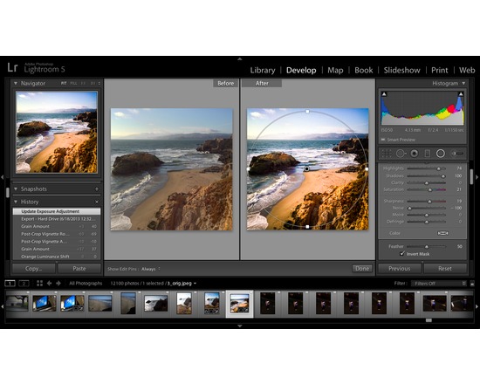Viewport: 480px width, 384px height.
Task: Click the Paste button
Action: pyautogui.click(x=79, y=269)
